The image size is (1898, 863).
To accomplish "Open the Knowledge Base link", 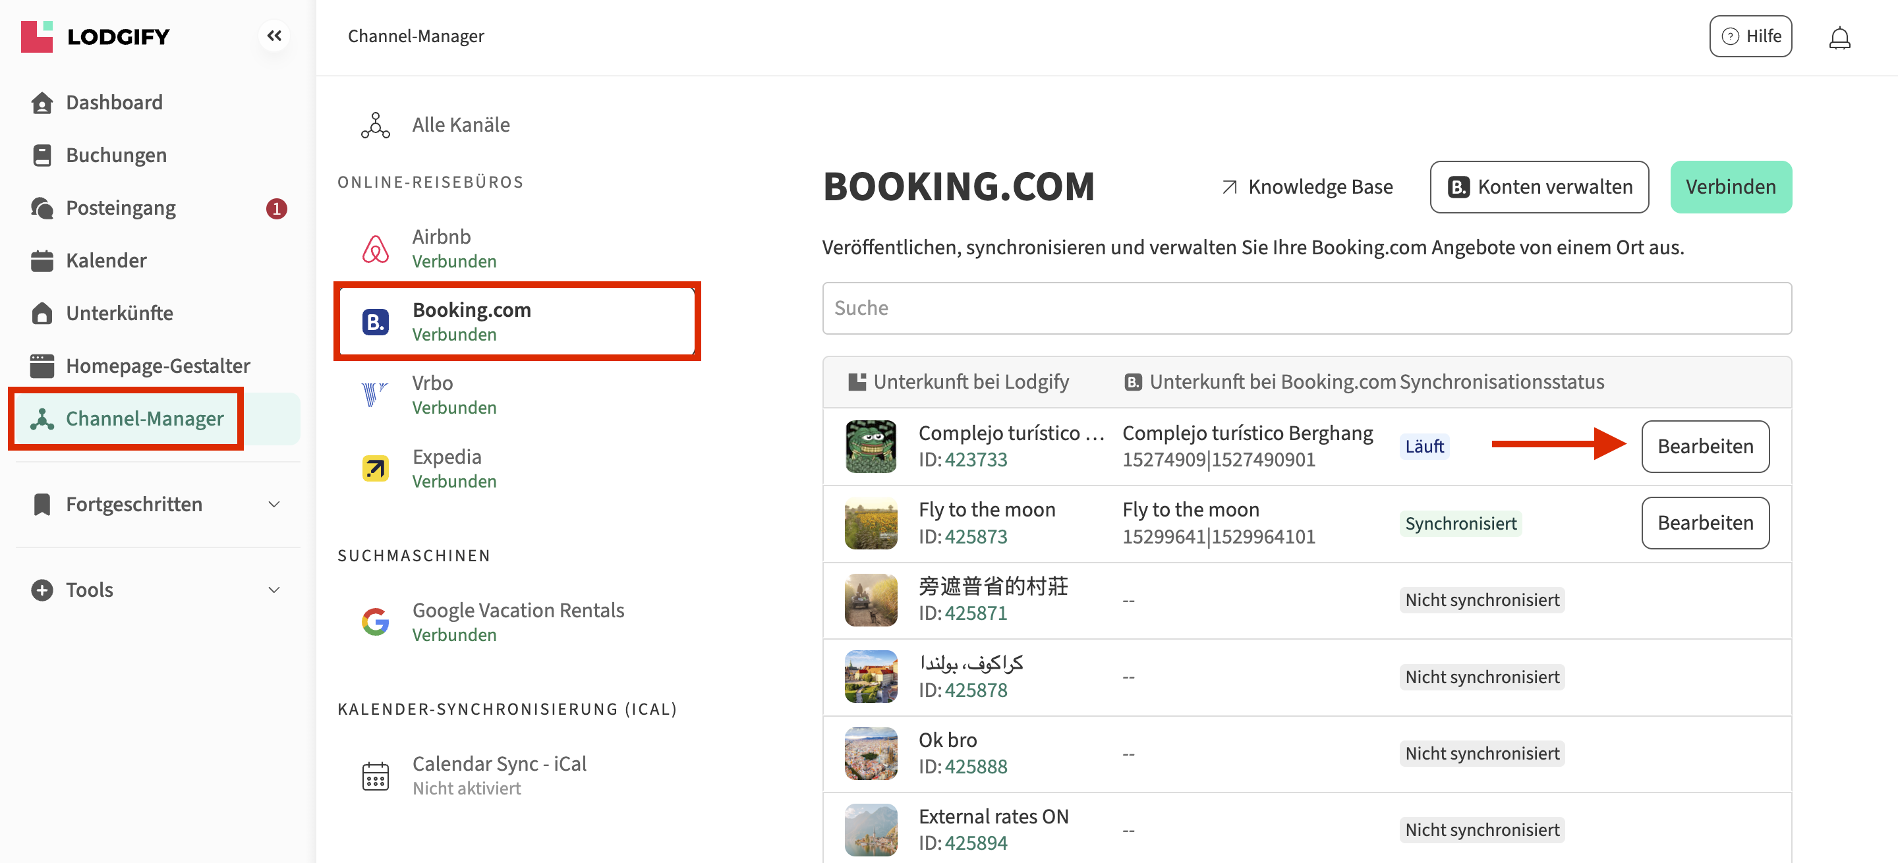I will click(x=1307, y=187).
